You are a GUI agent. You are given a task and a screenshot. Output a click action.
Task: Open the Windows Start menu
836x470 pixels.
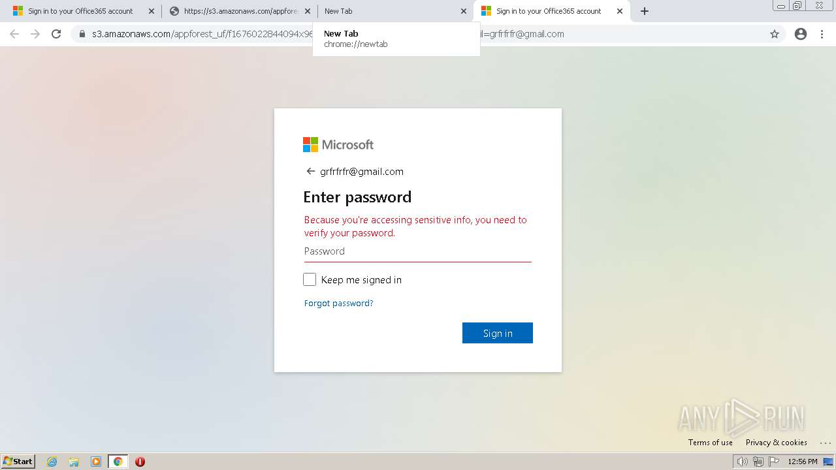[18, 462]
